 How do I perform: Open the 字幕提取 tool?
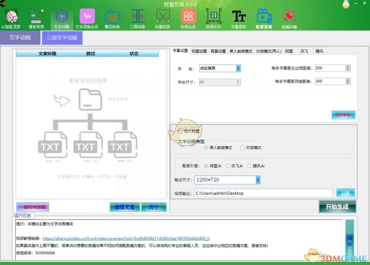[238, 17]
